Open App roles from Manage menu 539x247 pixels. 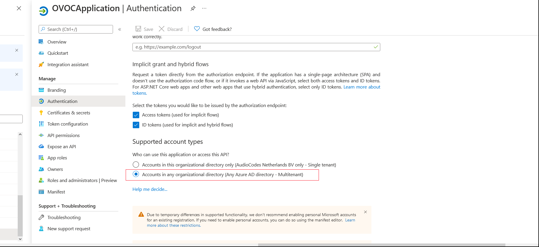click(x=57, y=158)
